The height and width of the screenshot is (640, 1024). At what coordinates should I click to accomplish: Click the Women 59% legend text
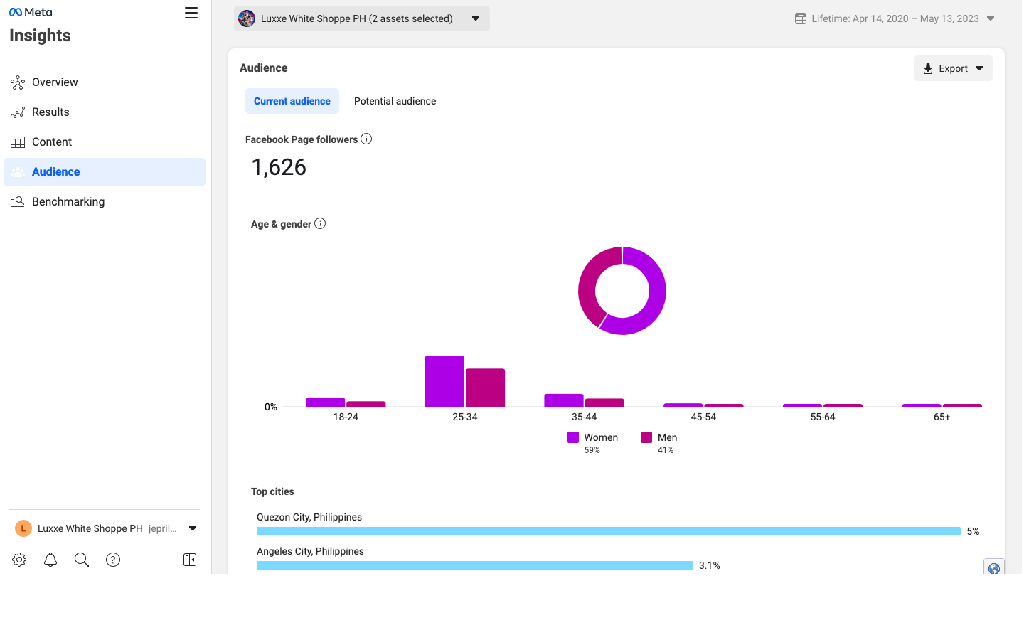(601, 443)
